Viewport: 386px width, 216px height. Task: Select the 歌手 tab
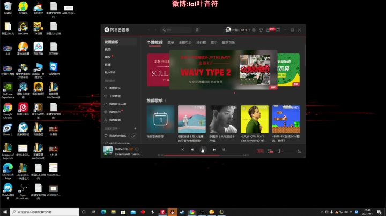click(214, 42)
